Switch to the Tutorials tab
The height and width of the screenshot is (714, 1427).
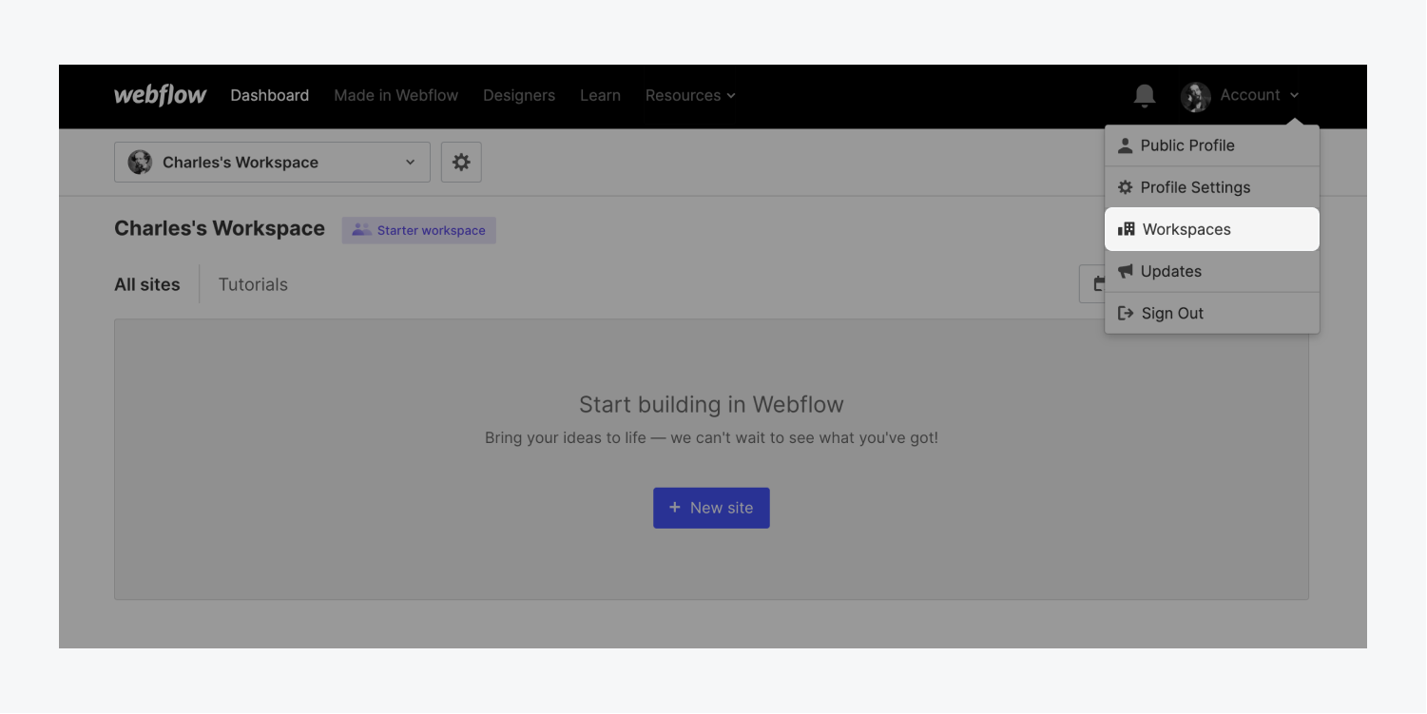[x=253, y=284]
